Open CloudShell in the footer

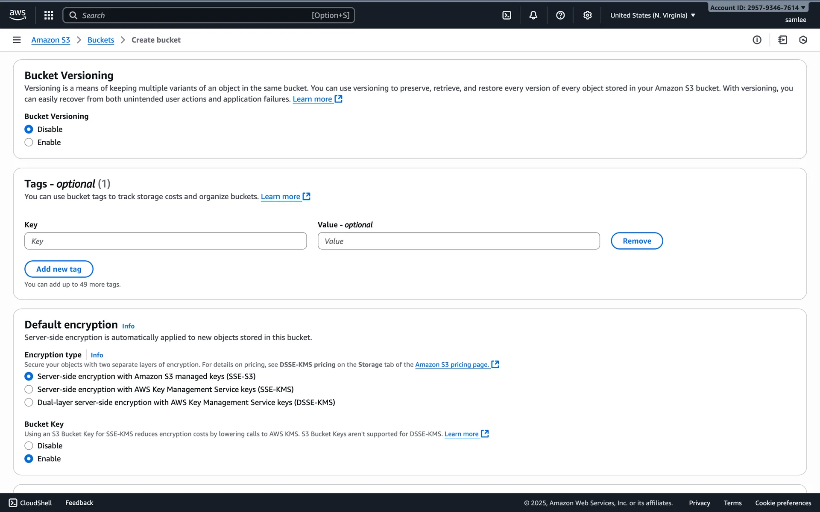pos(30,503)
